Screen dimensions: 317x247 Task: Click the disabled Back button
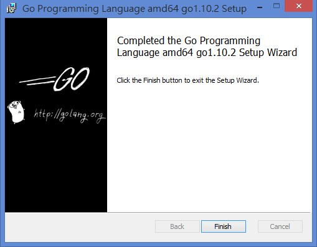click(177, 226)
